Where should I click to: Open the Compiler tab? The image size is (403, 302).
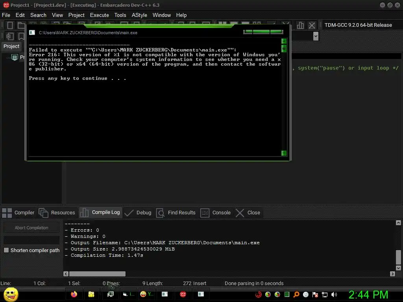pyautogui.click(x=18, y=213)
